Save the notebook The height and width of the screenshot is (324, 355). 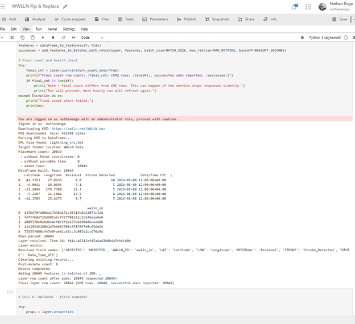point(340,19)
